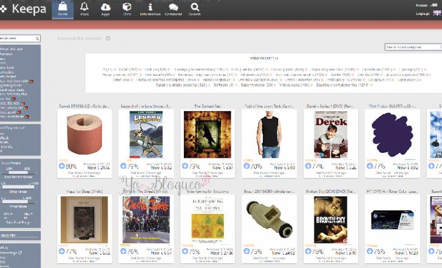Click the Drop Range slider bar

(x=18, y=187)
